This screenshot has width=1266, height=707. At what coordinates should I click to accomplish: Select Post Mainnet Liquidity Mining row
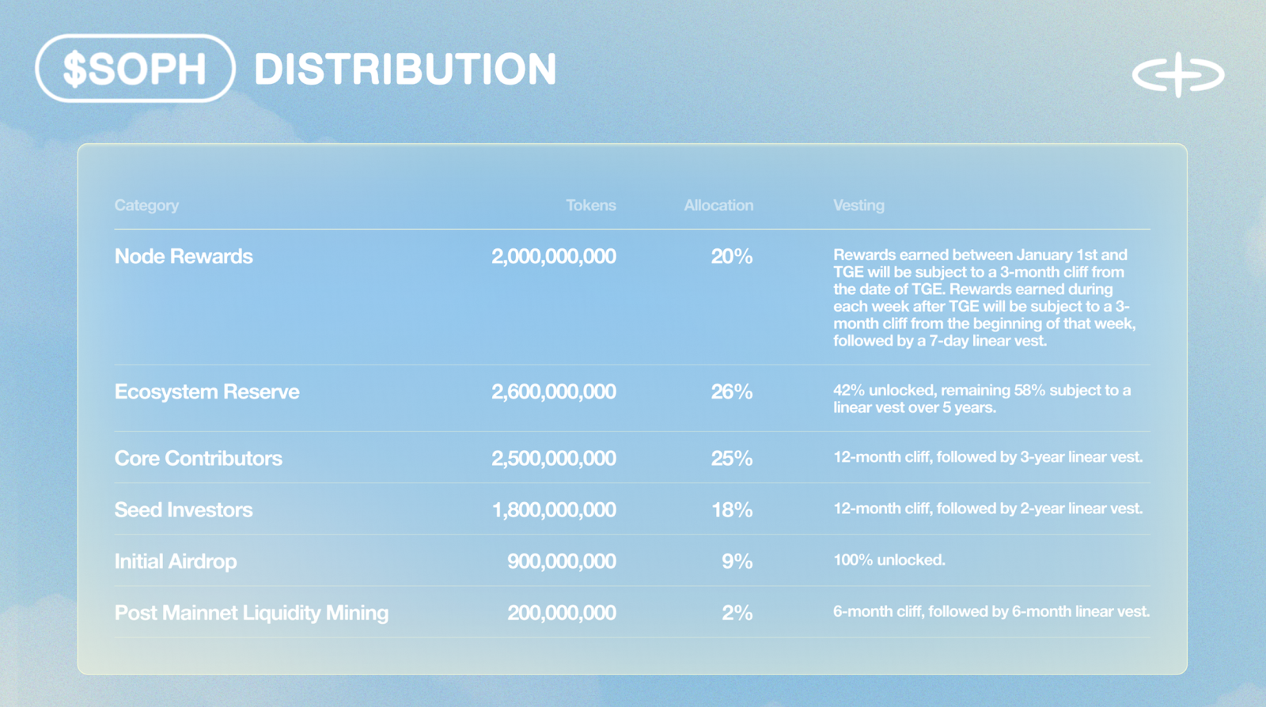point(252,612)
